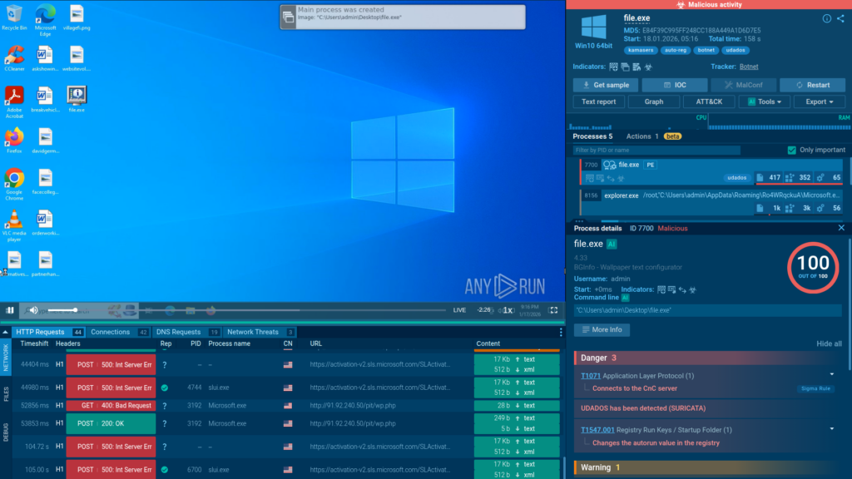Click the volume speaker icon
Image resolution: width=852 pixels, height=479 pixels.
point(33,310)
